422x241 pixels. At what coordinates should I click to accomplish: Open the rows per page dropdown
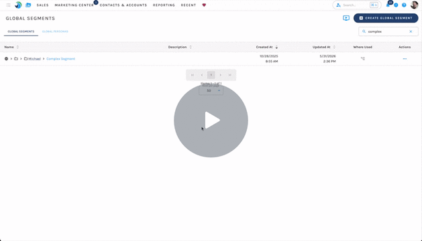211,90
